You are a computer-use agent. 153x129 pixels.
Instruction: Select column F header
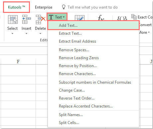pos(18,61)
